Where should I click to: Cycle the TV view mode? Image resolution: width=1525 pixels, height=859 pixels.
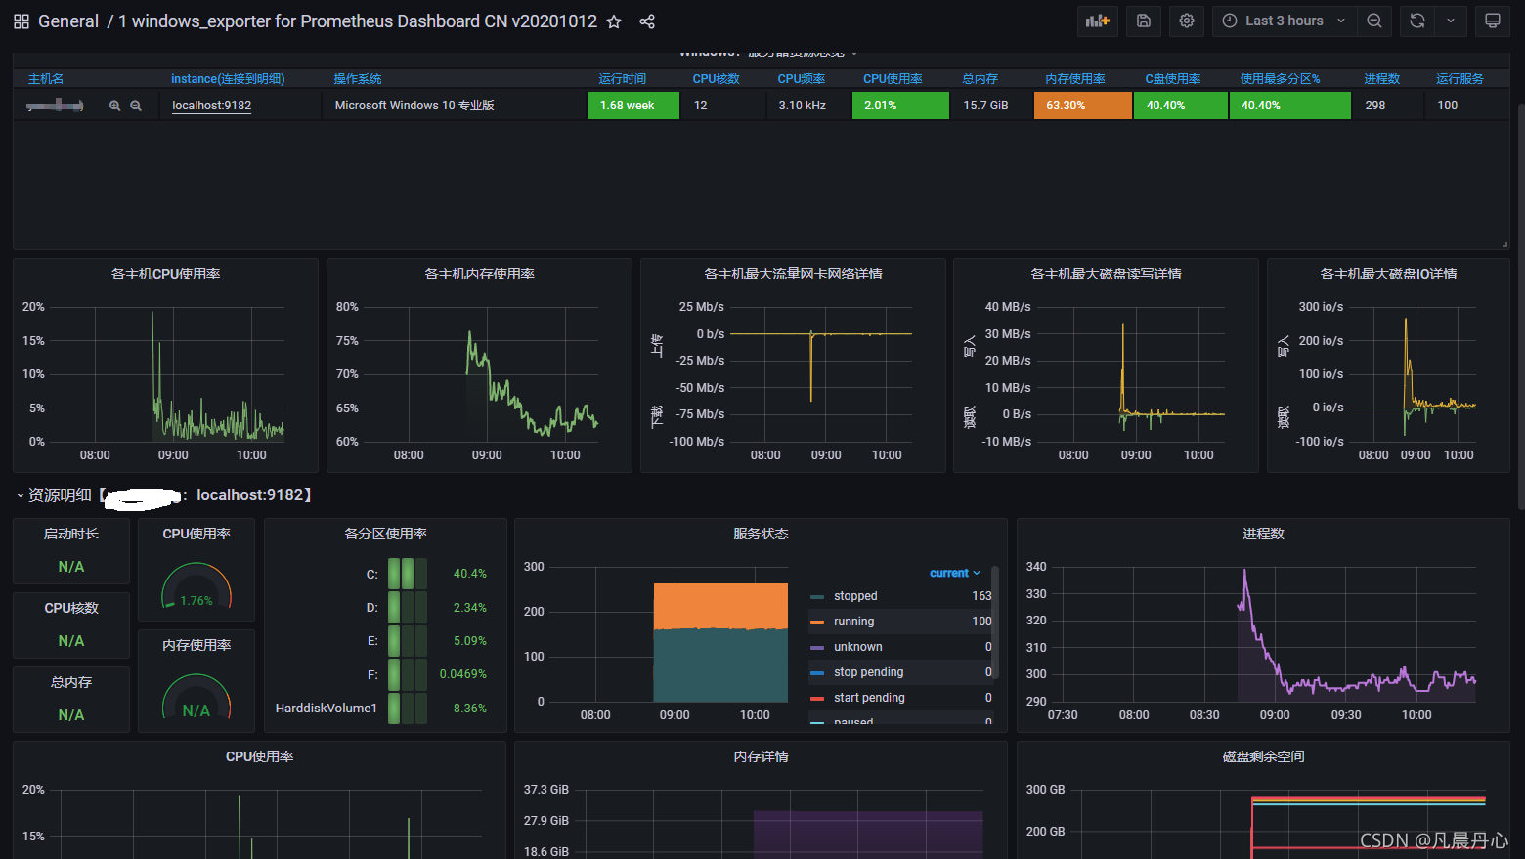point(1493,21)
